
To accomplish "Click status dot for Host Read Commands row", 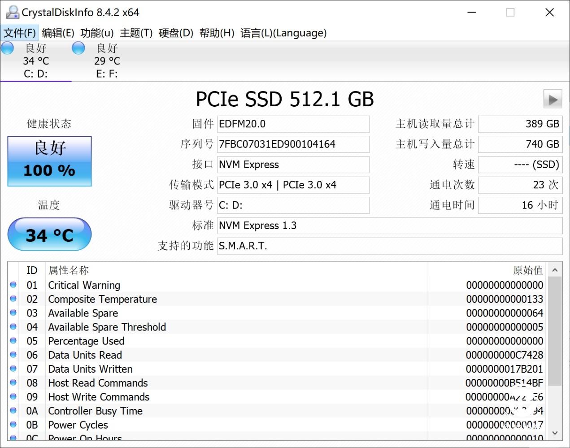I will [13, 383].
